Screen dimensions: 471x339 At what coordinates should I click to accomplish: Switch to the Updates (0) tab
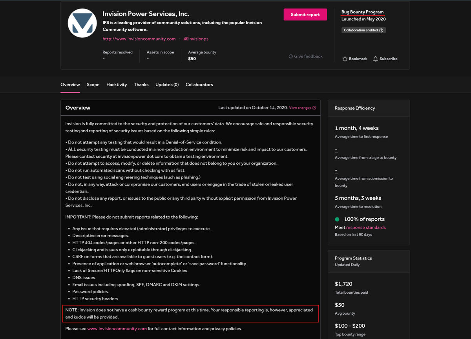(x=167, y=85)
